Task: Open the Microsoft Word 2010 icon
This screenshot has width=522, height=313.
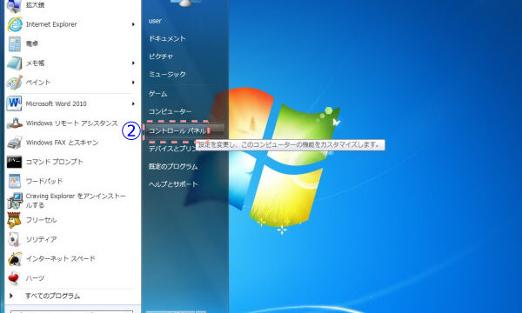Action: pos(14,103)
